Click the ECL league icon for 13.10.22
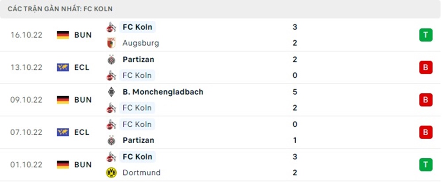The height and width of the screenshot is (182, 442). (x=63, y=67)
